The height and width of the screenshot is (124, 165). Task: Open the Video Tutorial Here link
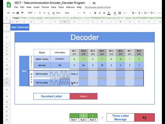click(20, 27)
